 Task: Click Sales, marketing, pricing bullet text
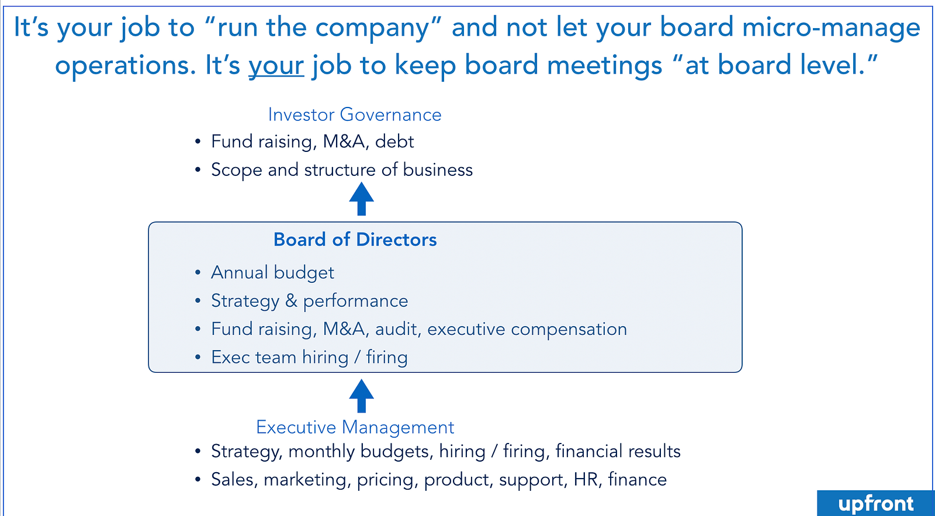438,480
